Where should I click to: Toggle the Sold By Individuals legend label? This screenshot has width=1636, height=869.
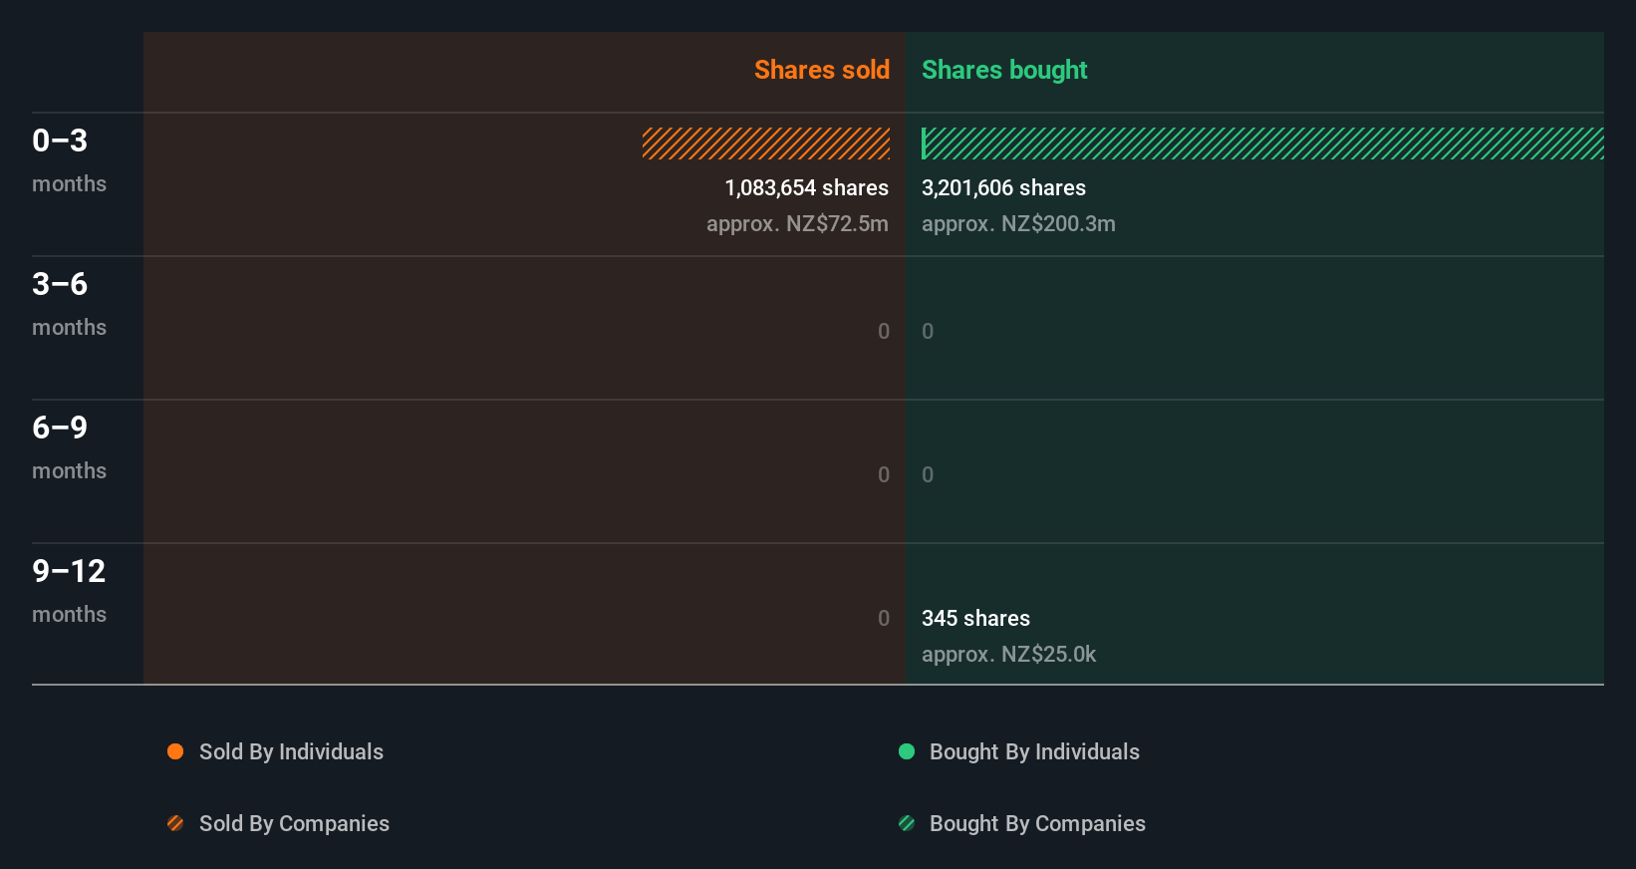coord(291,751)
